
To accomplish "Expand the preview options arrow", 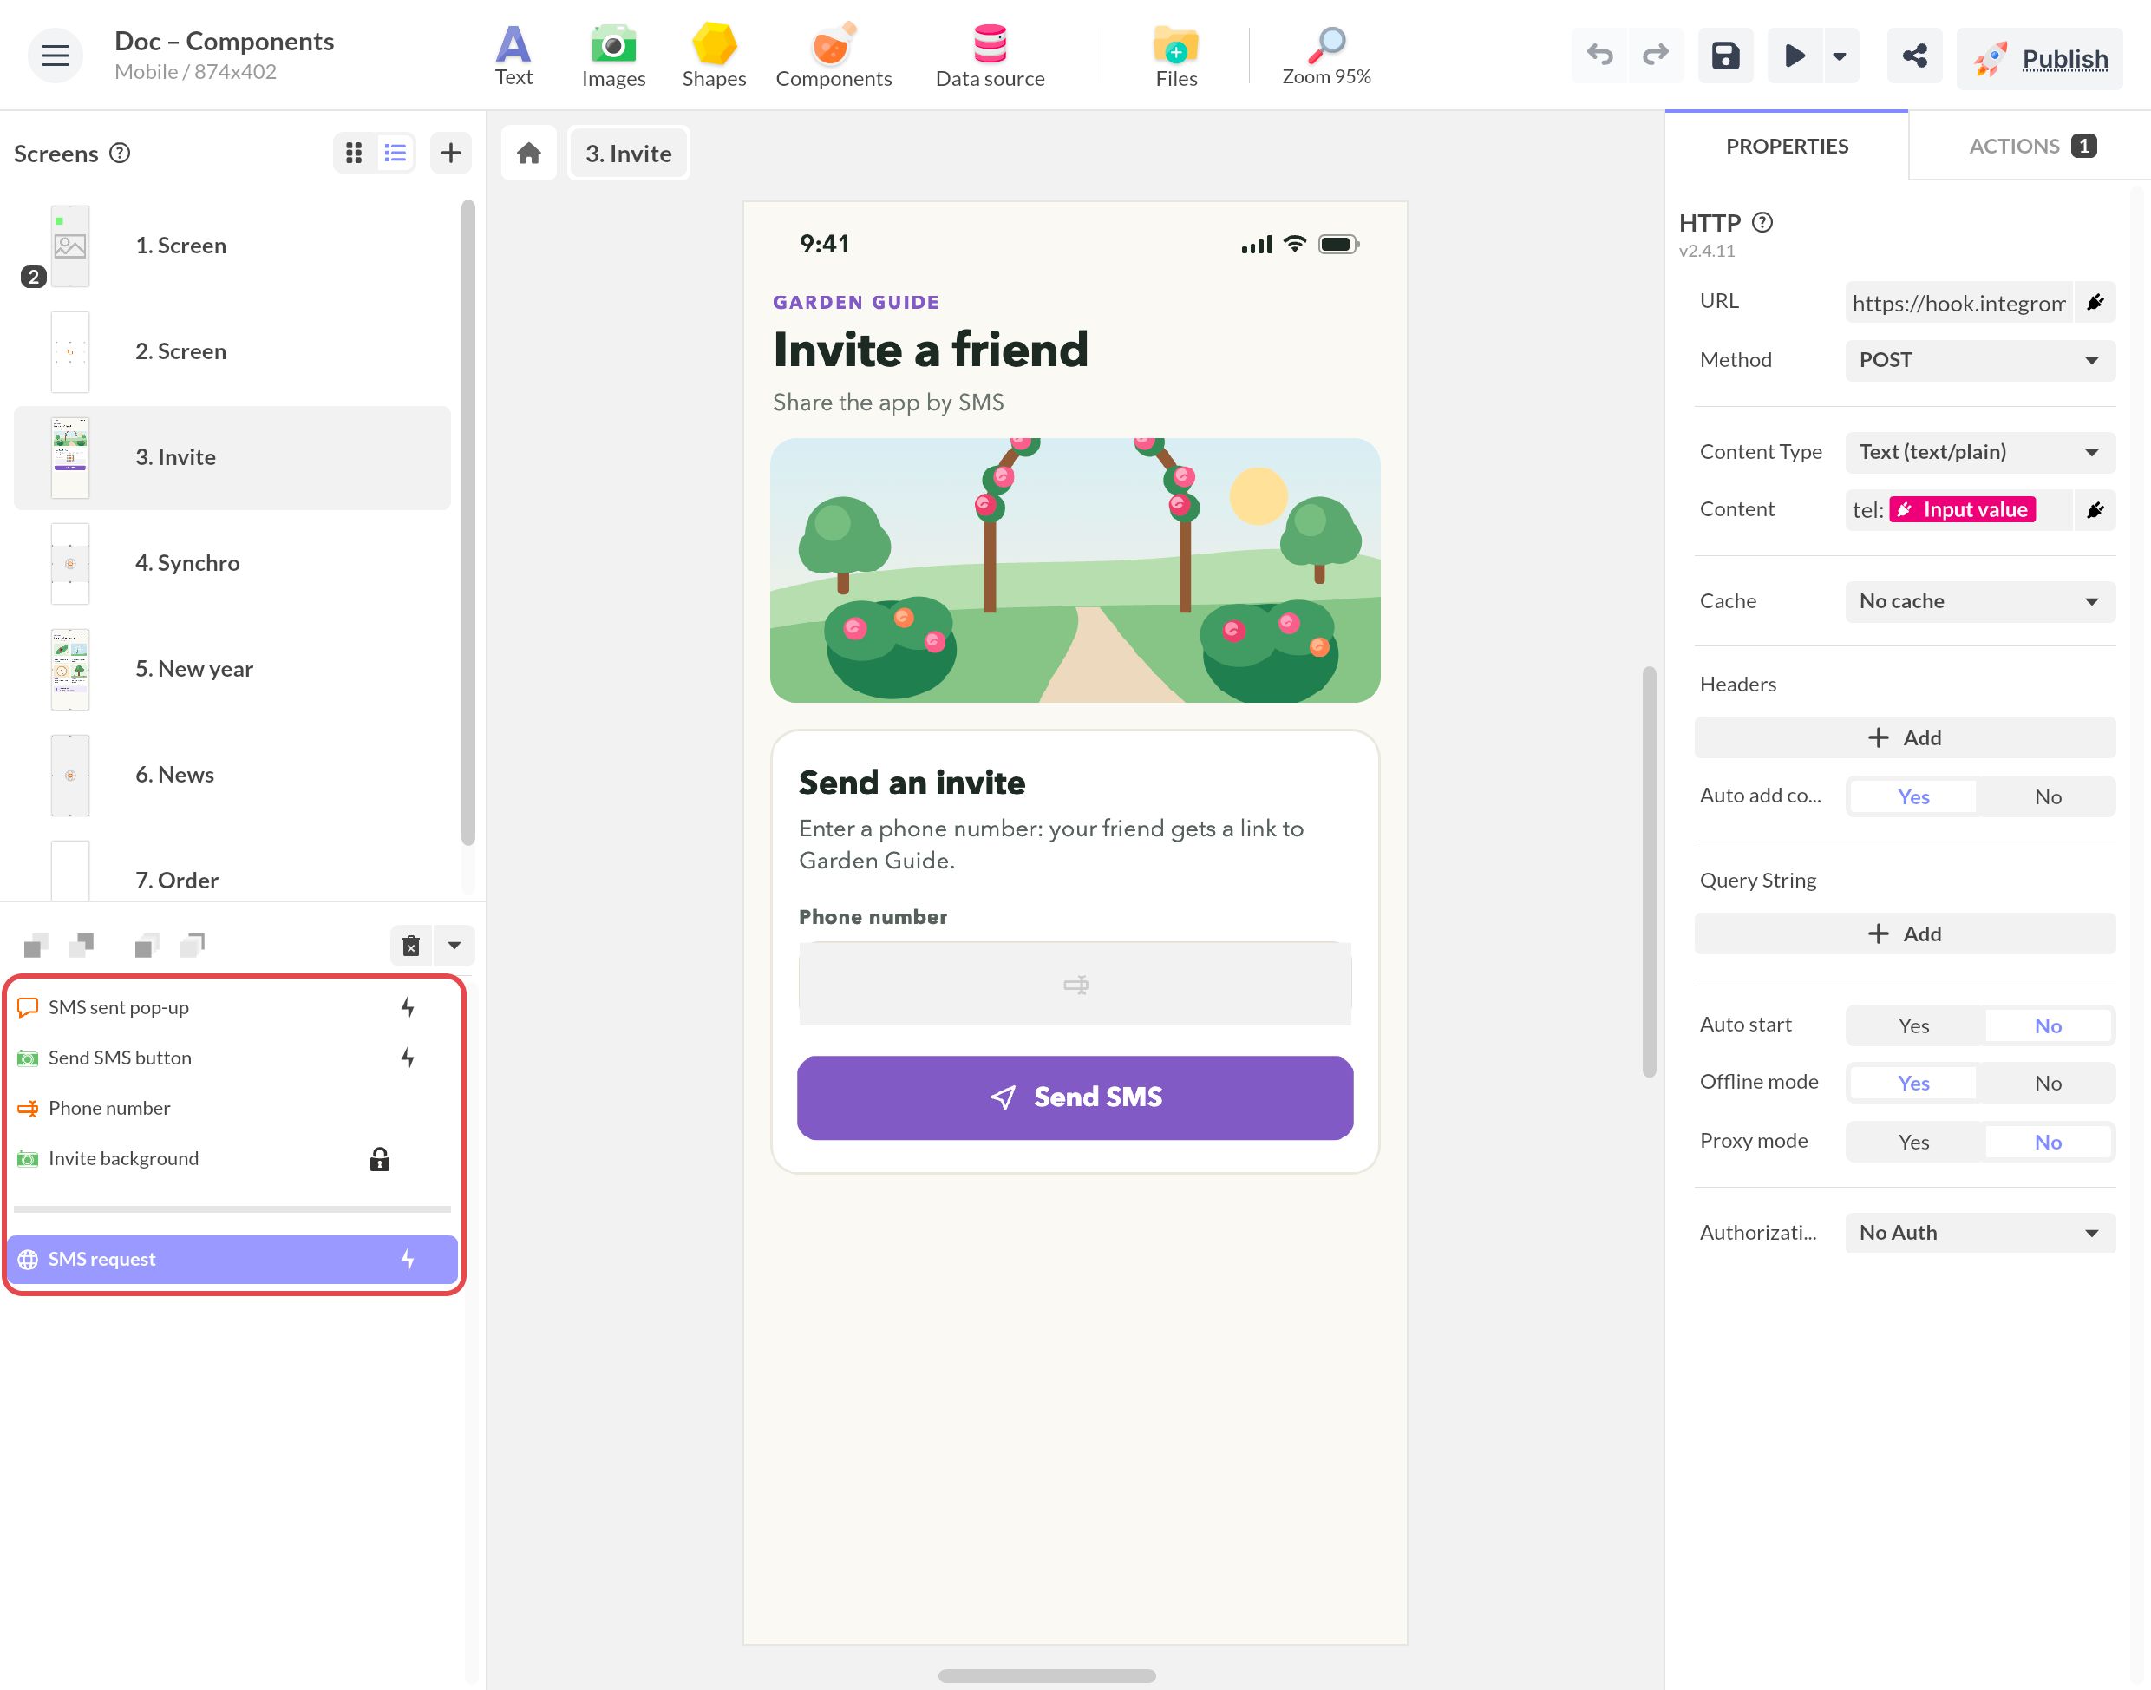I will tap(1840, 56).
